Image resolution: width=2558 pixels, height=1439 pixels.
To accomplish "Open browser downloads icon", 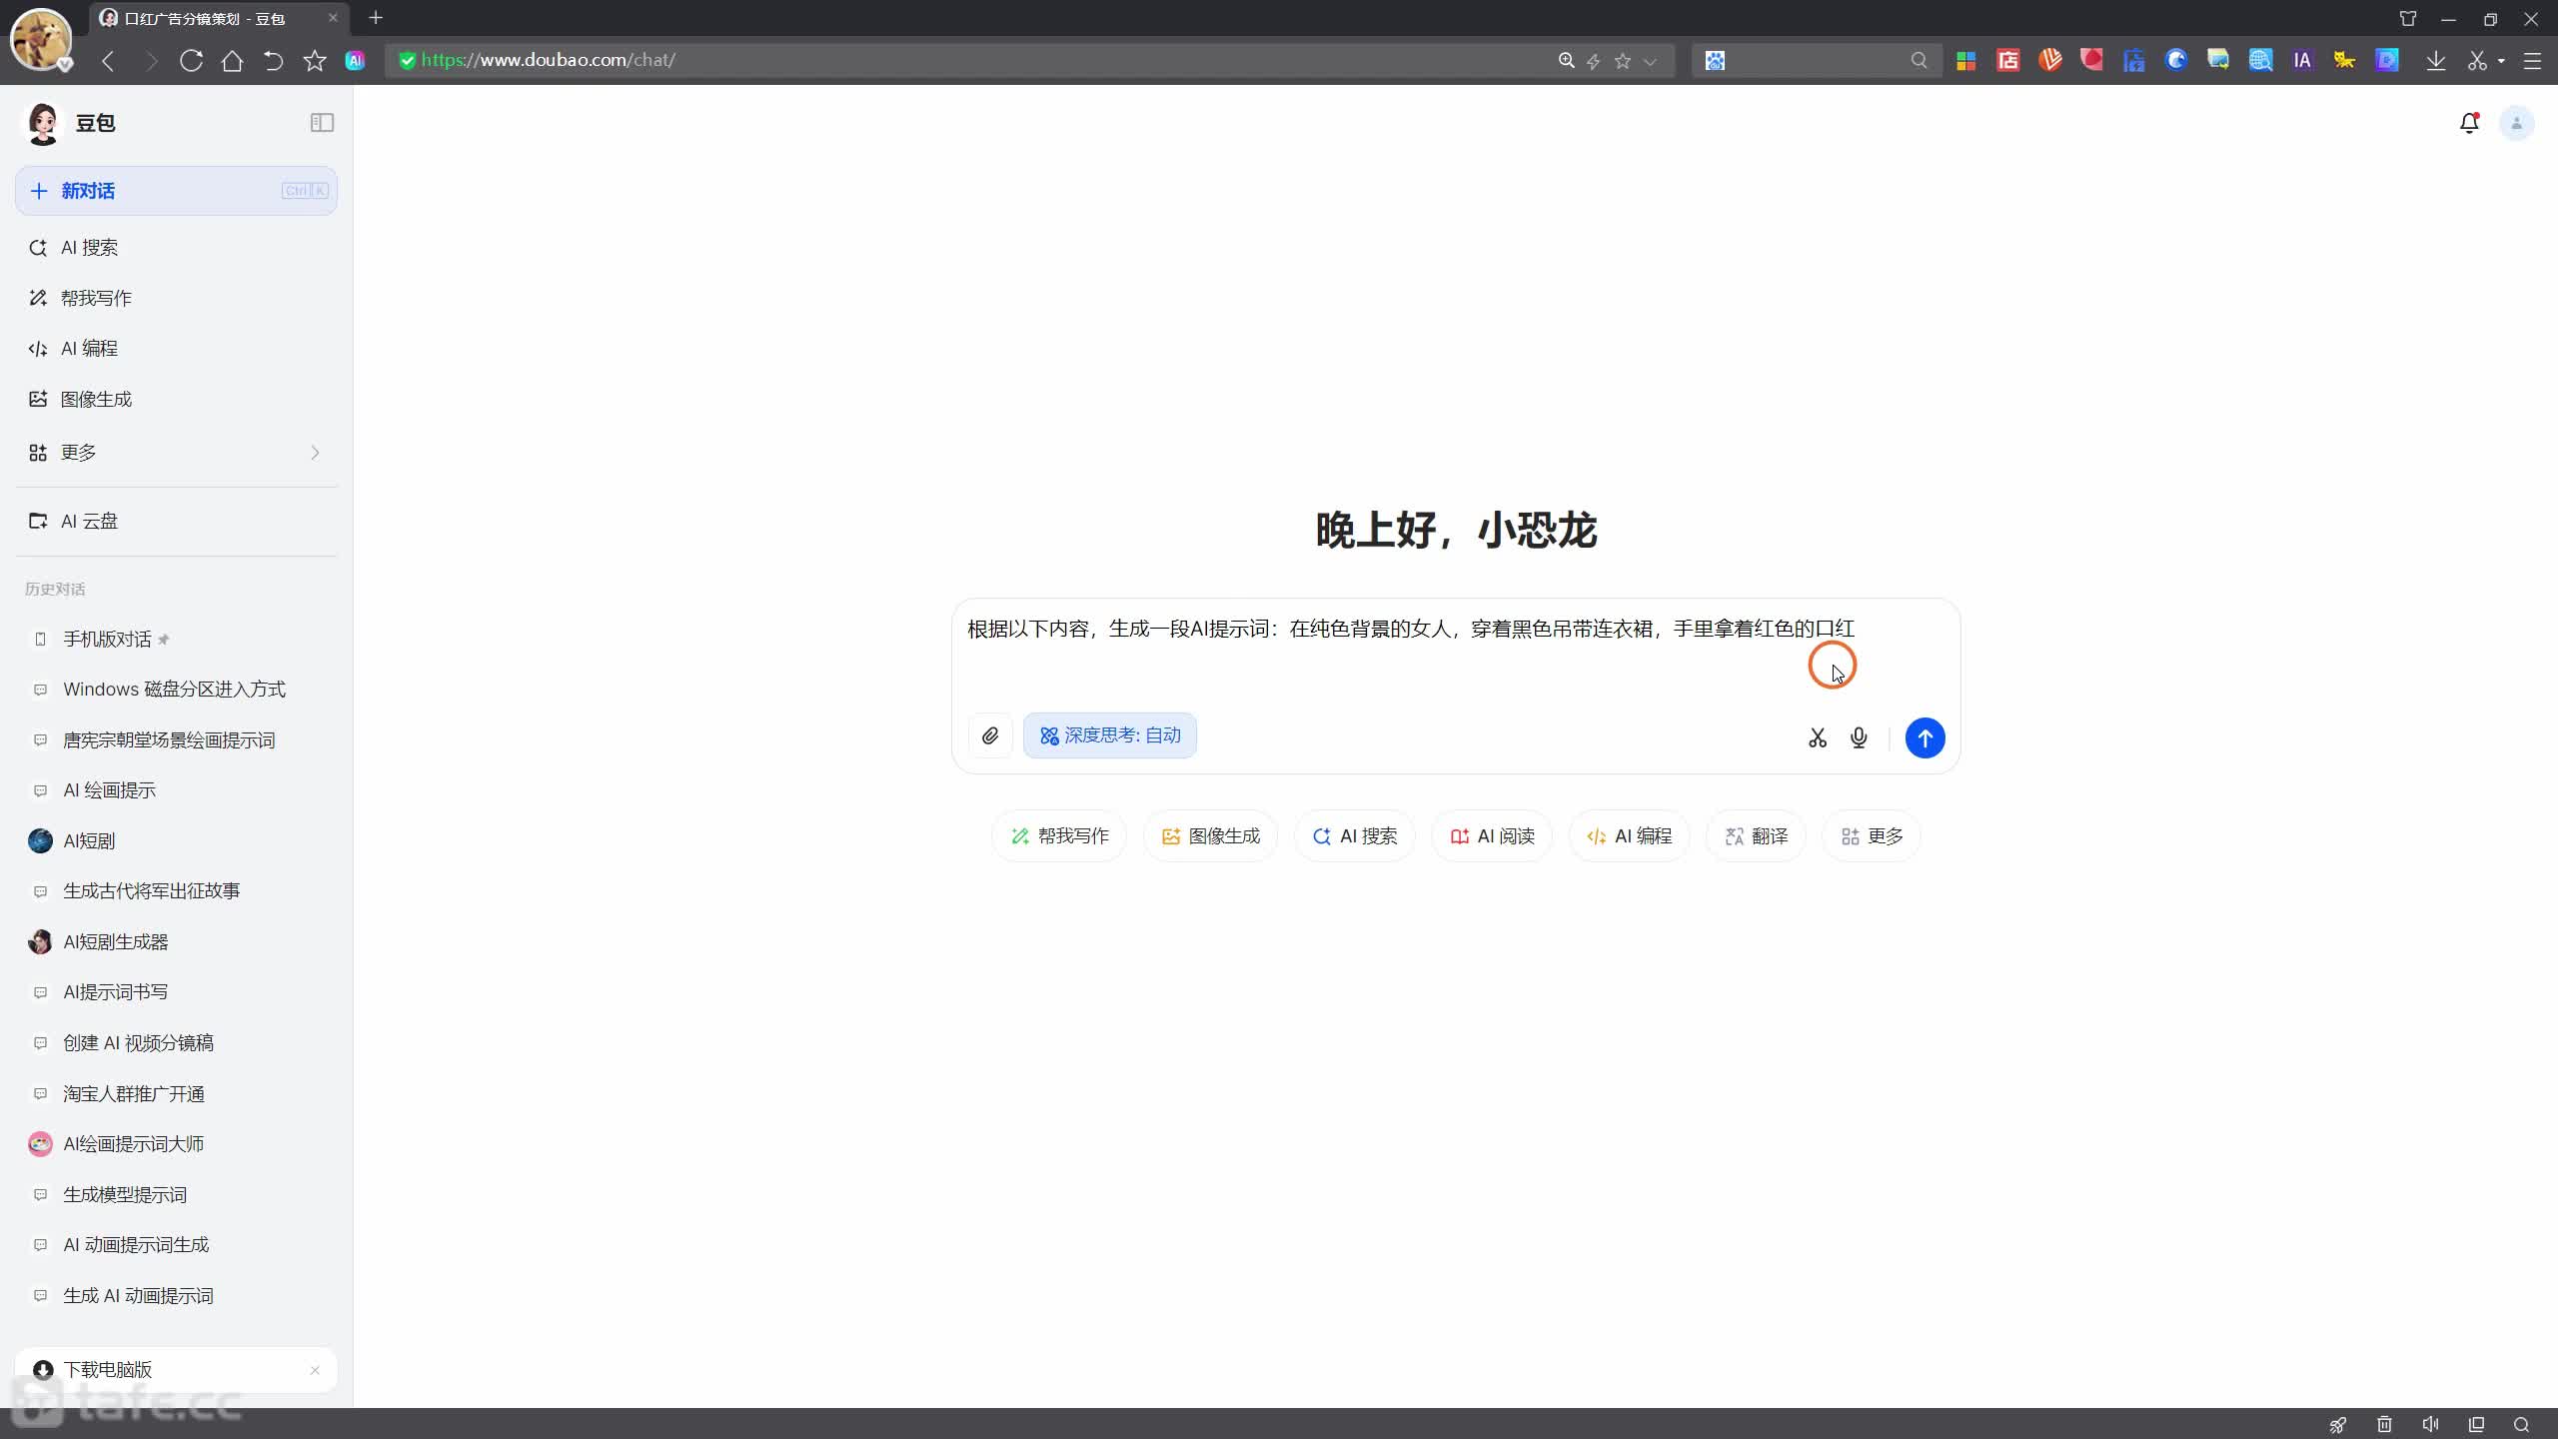I will coord(2435,60).
